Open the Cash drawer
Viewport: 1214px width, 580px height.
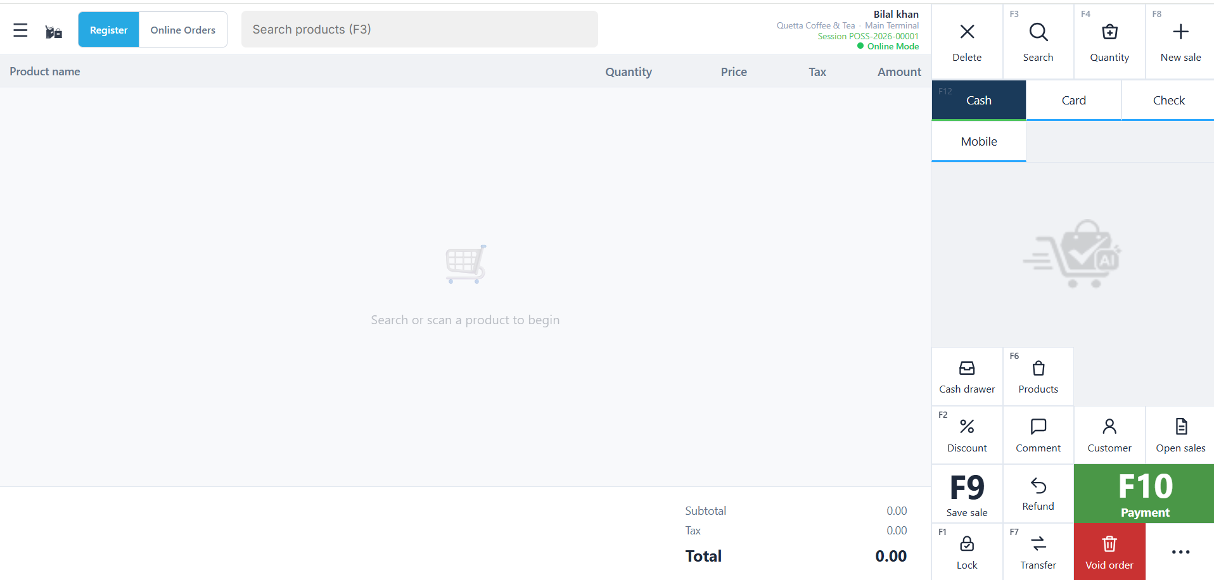tap(967, 377)
